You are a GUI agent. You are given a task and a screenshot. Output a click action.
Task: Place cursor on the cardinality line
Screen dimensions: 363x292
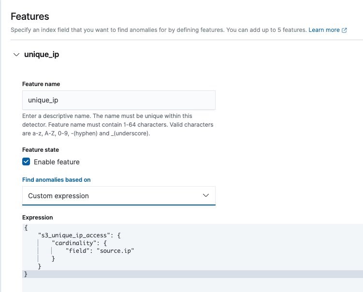coord(79,243)
